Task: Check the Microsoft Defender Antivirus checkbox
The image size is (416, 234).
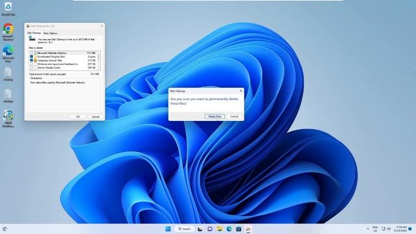Action: [32, 53]
